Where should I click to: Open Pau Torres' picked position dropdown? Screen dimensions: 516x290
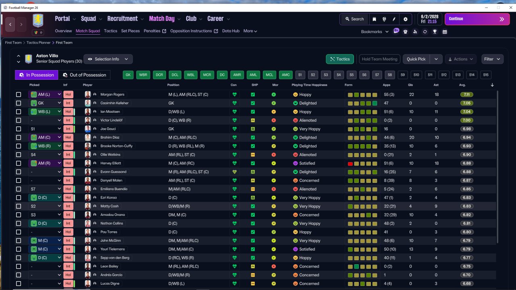(x=45, y=232)
